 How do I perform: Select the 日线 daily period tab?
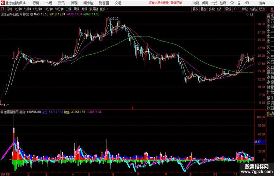pyautogui.click(x=68, y=9)
